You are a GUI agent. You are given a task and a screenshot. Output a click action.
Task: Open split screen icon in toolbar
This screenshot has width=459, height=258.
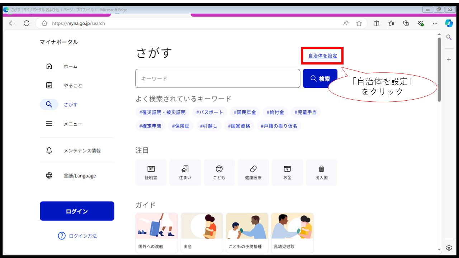[x=377, y=23]
